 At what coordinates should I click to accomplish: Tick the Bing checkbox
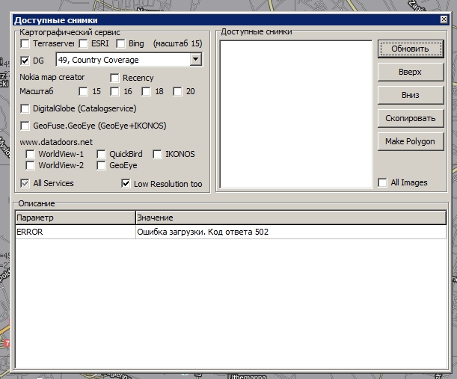point(121,44)
